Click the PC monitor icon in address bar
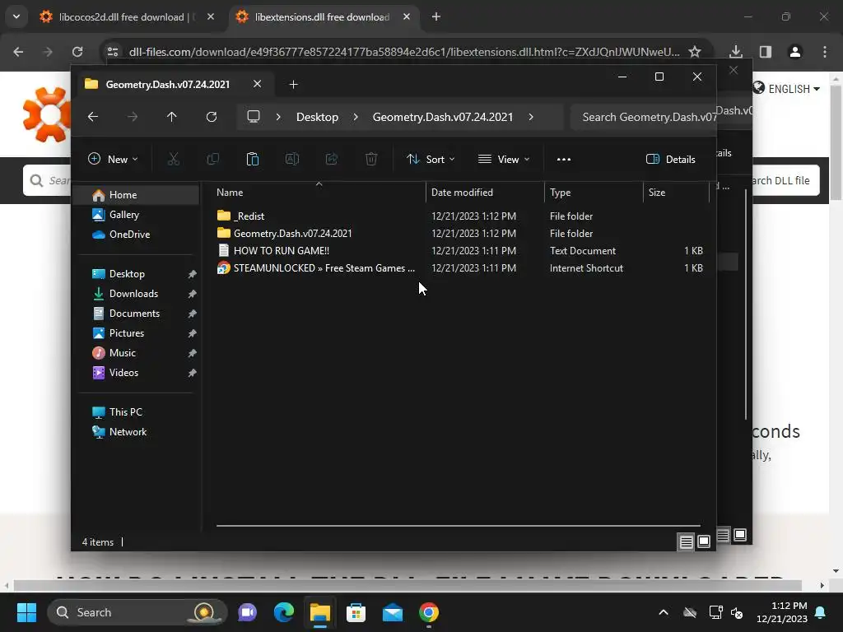 point(254,117)
